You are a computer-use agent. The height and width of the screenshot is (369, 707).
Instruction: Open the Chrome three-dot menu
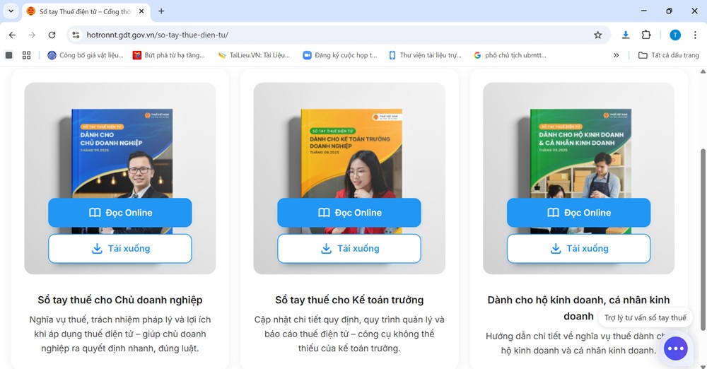(696, 35)
